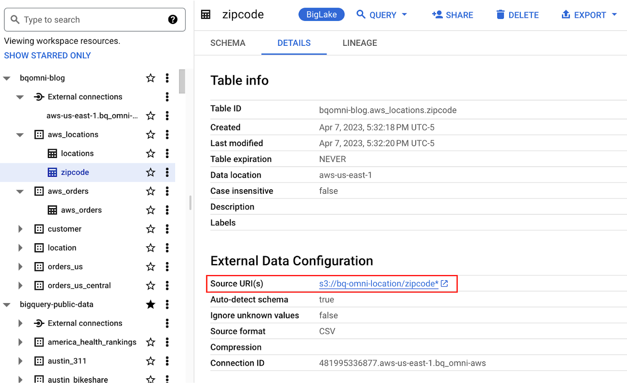The width and height of the screenshot is (627, 383).
Task: Select the locations table in tree
Action: [77, 153]
